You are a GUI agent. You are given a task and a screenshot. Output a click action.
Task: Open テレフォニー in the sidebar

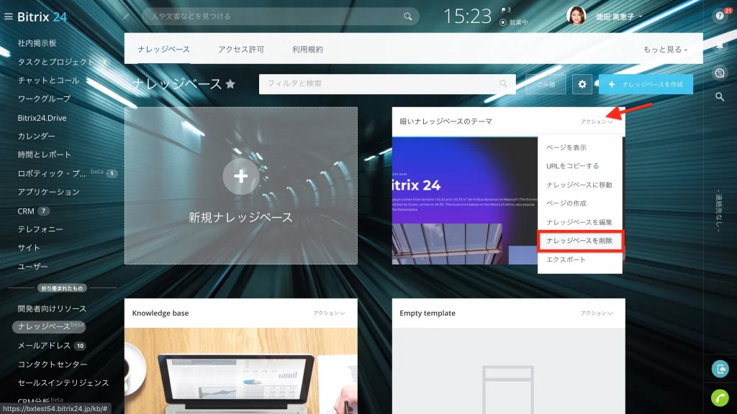pos(40,229)
